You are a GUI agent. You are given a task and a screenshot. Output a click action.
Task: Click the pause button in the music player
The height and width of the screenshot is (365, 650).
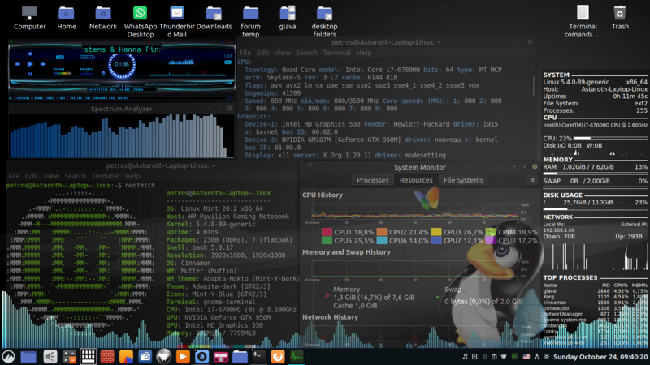(x=30, y=74)
